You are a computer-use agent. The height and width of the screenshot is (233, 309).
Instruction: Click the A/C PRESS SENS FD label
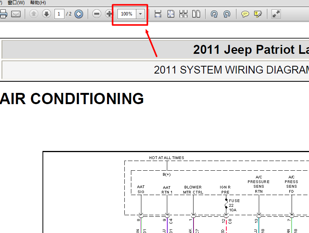292,184
